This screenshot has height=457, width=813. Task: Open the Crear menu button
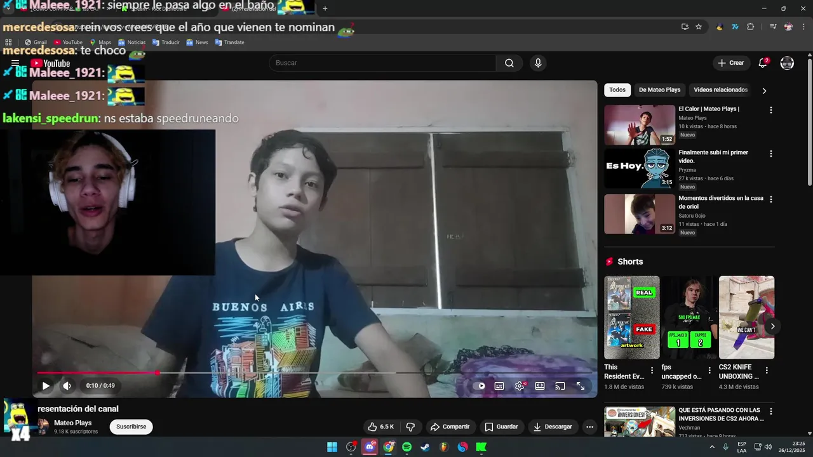click(731, 63)
